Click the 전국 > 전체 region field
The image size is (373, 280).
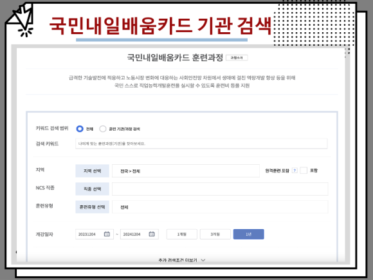[x=186, y=171]
